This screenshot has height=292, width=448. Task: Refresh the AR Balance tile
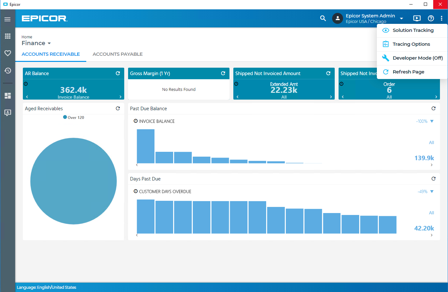click(x=118, y=73)
